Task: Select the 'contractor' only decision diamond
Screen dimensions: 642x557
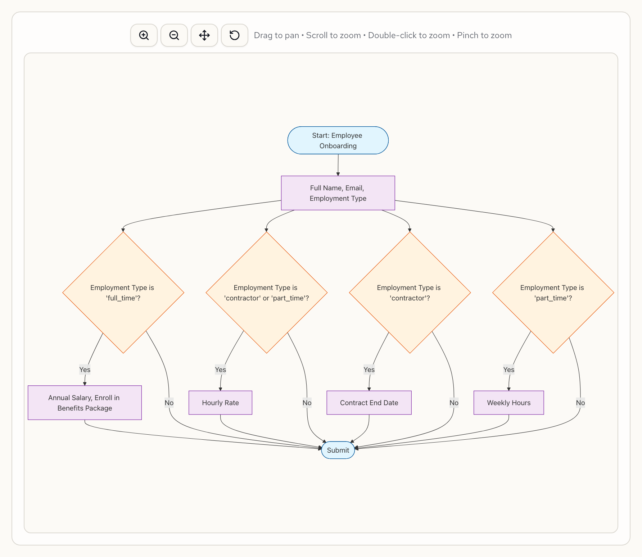Action: pos(410,293)
